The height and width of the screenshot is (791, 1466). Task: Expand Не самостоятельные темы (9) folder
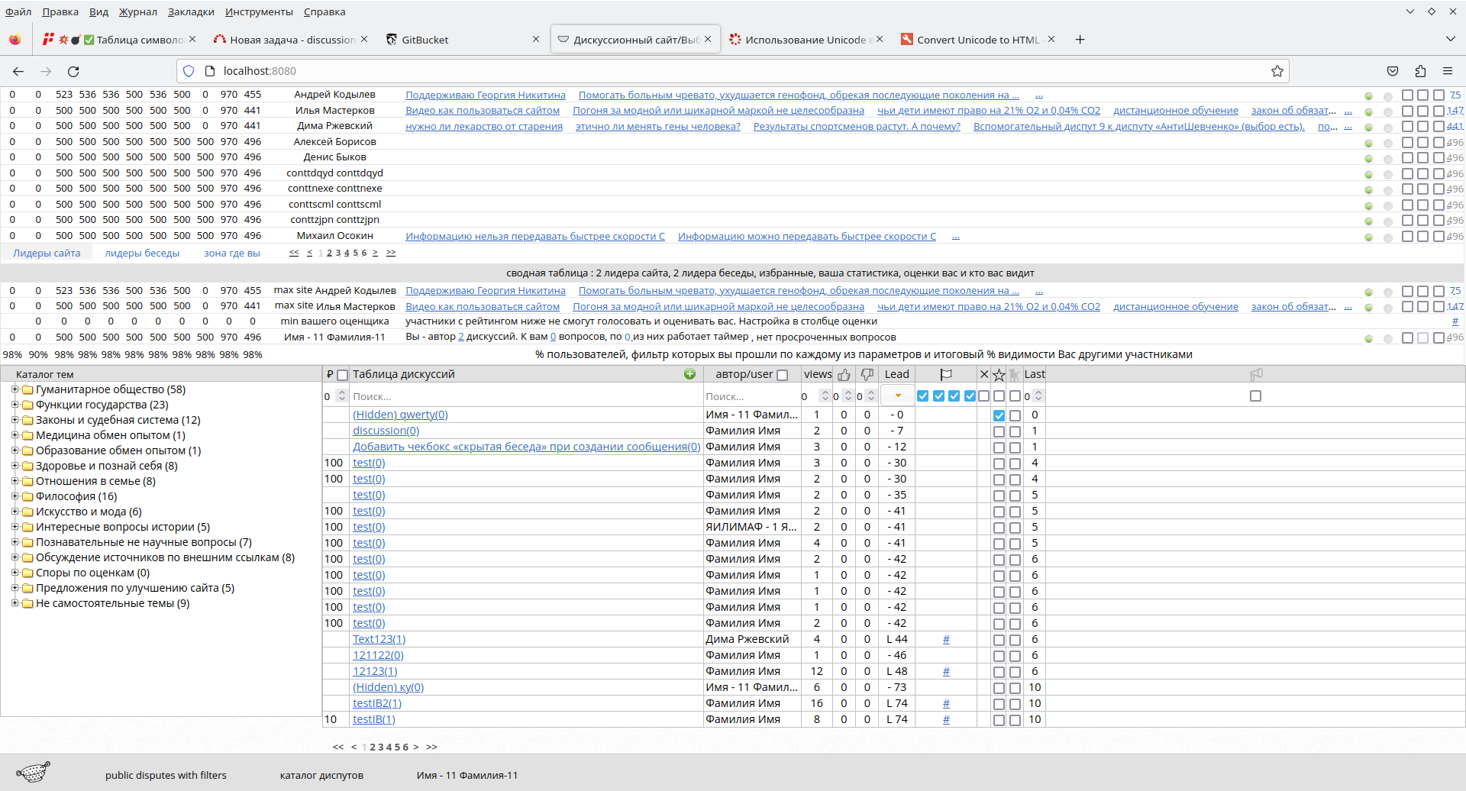point(15,603)
